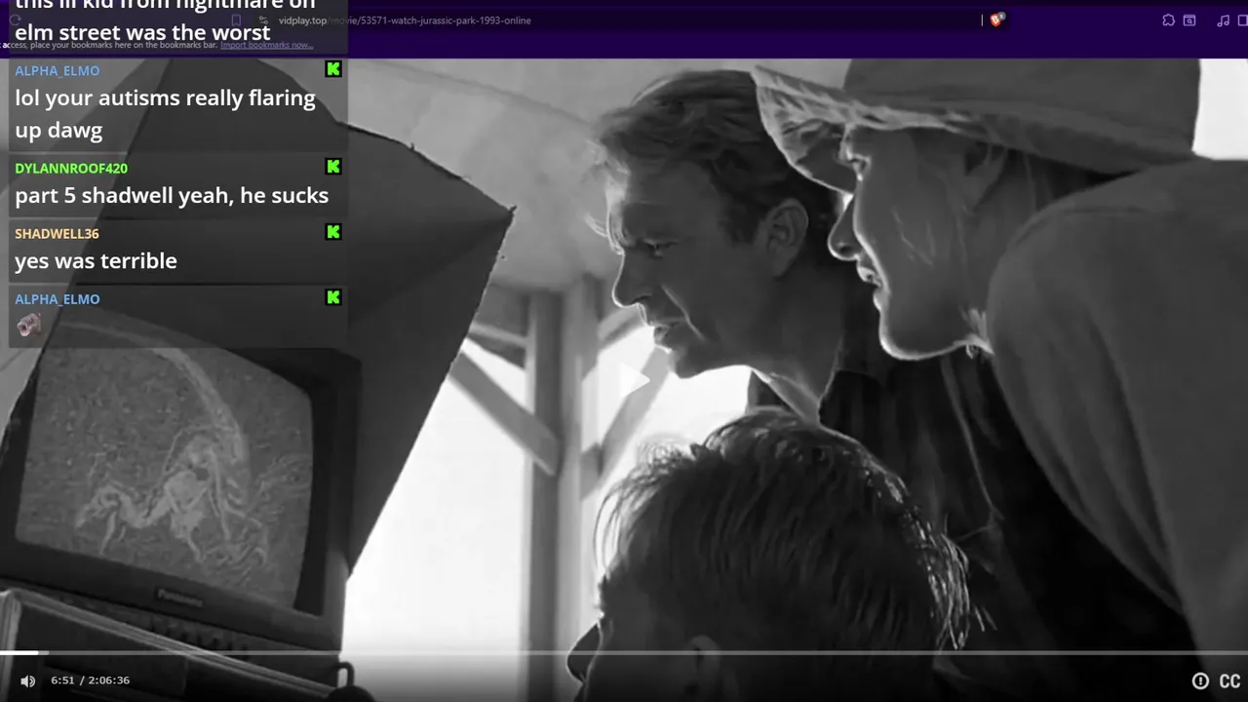Open the media control music note icon
The width and height of the screenshot is (1248, 702).
click(x=1223, y=20)
